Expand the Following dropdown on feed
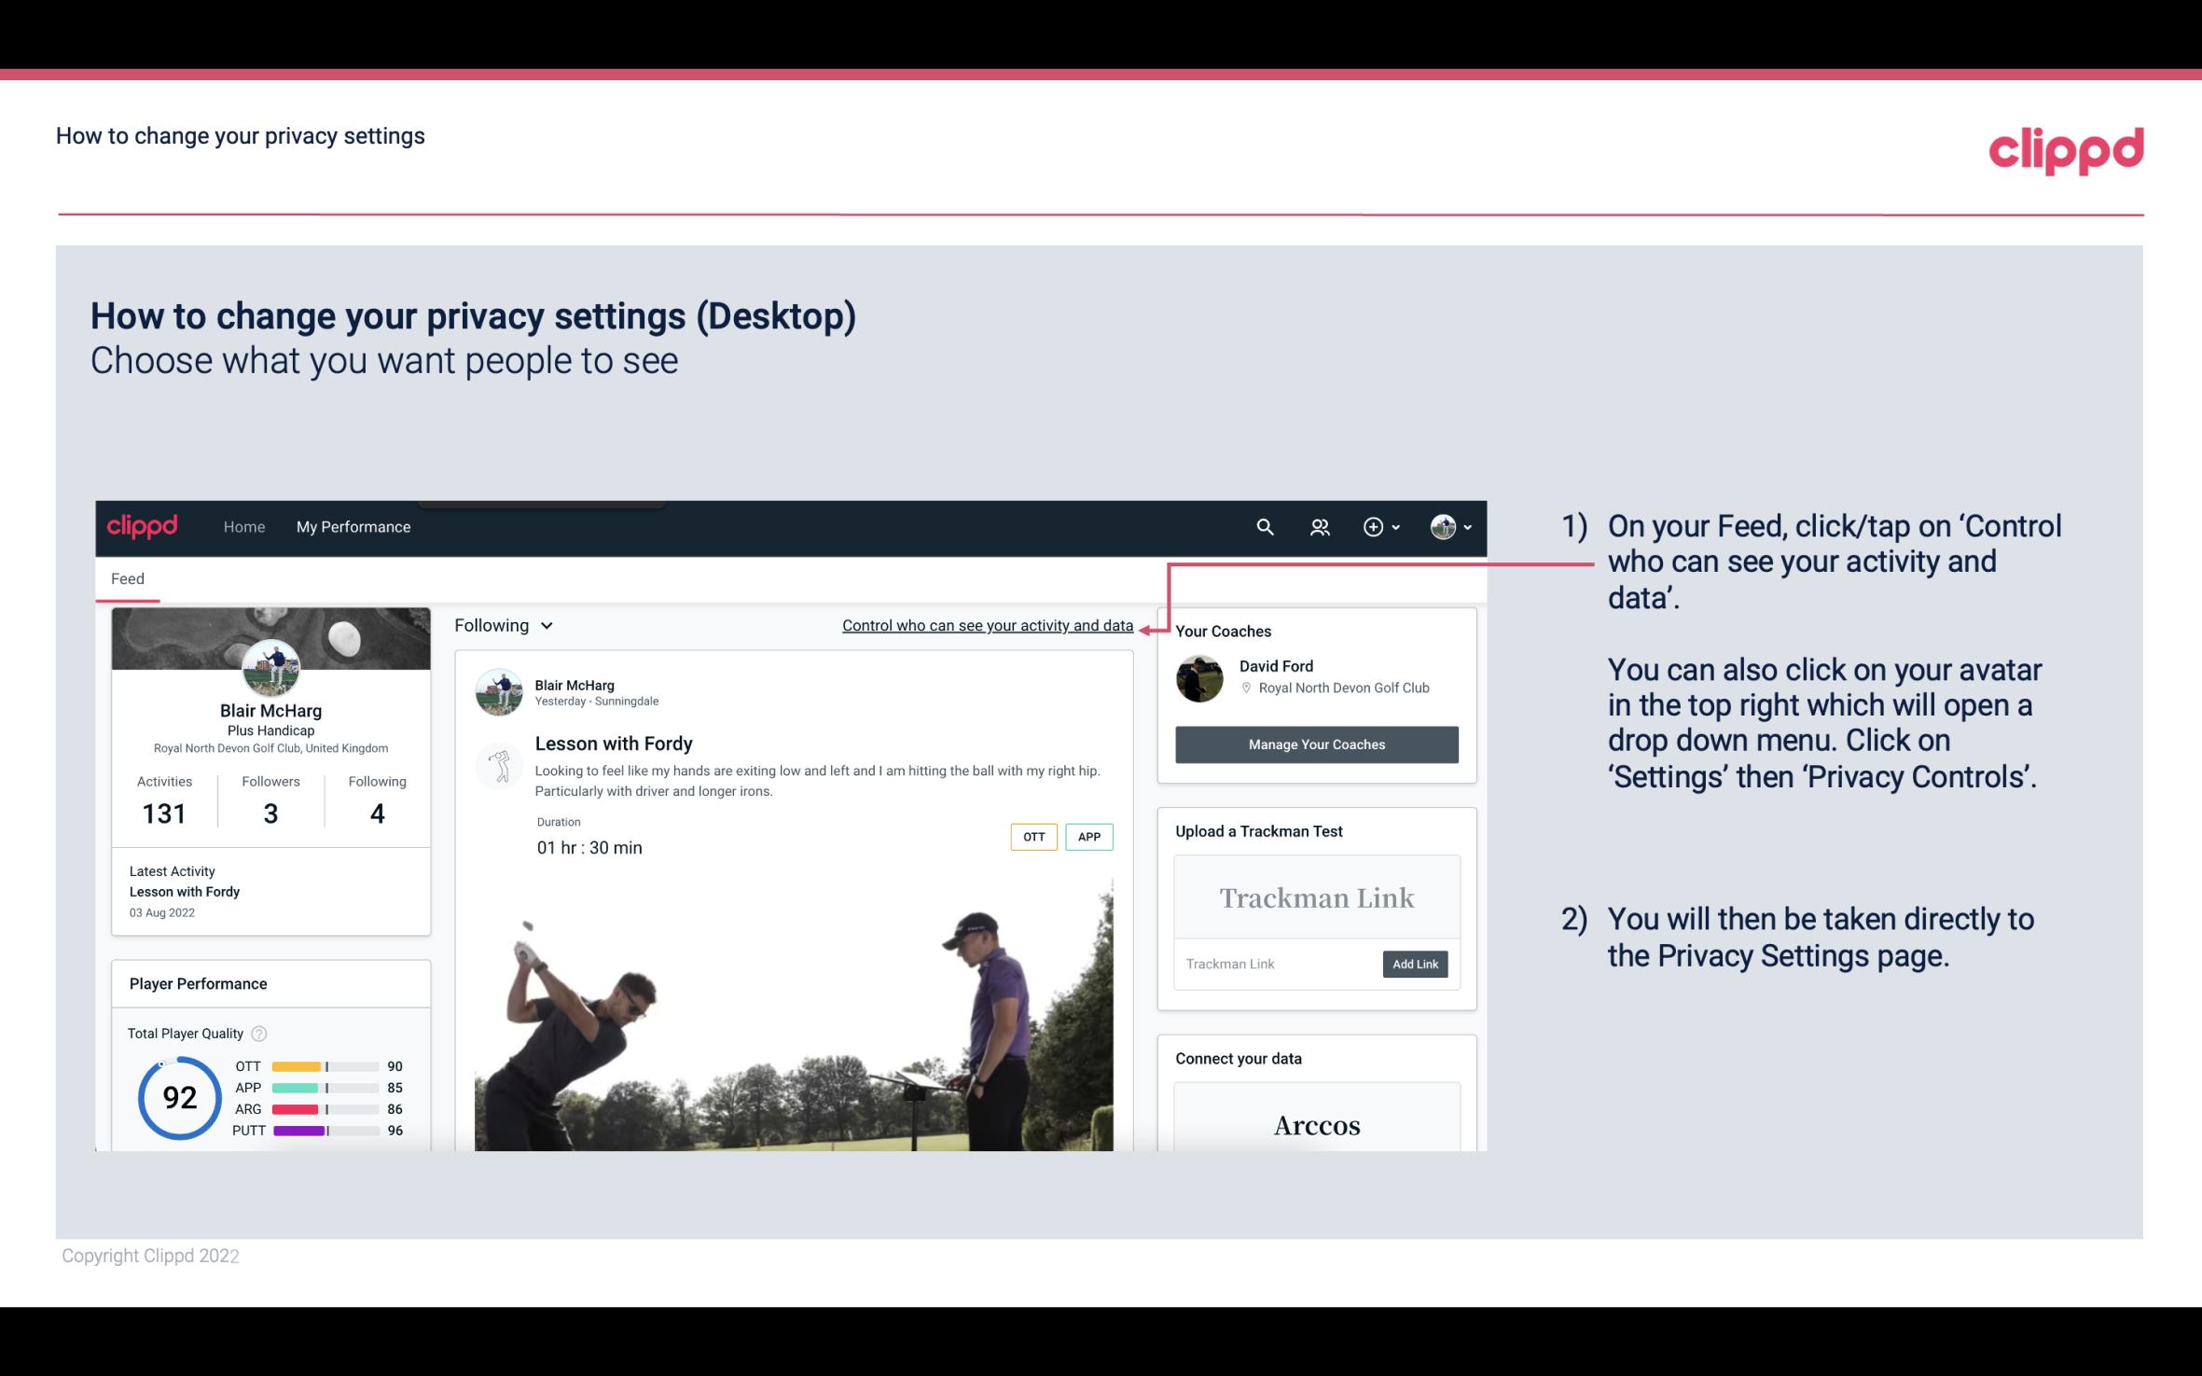Image resolution: width=2202 pixels, height=1376 pixels. pyautogui.click(x=499, y=623)
